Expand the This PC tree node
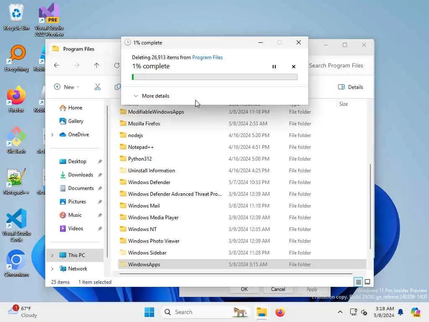 tap(52, 255)
